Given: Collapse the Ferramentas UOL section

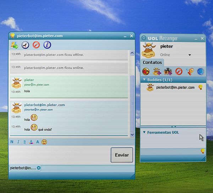Looking at the screenshot, I should point(144,132).
